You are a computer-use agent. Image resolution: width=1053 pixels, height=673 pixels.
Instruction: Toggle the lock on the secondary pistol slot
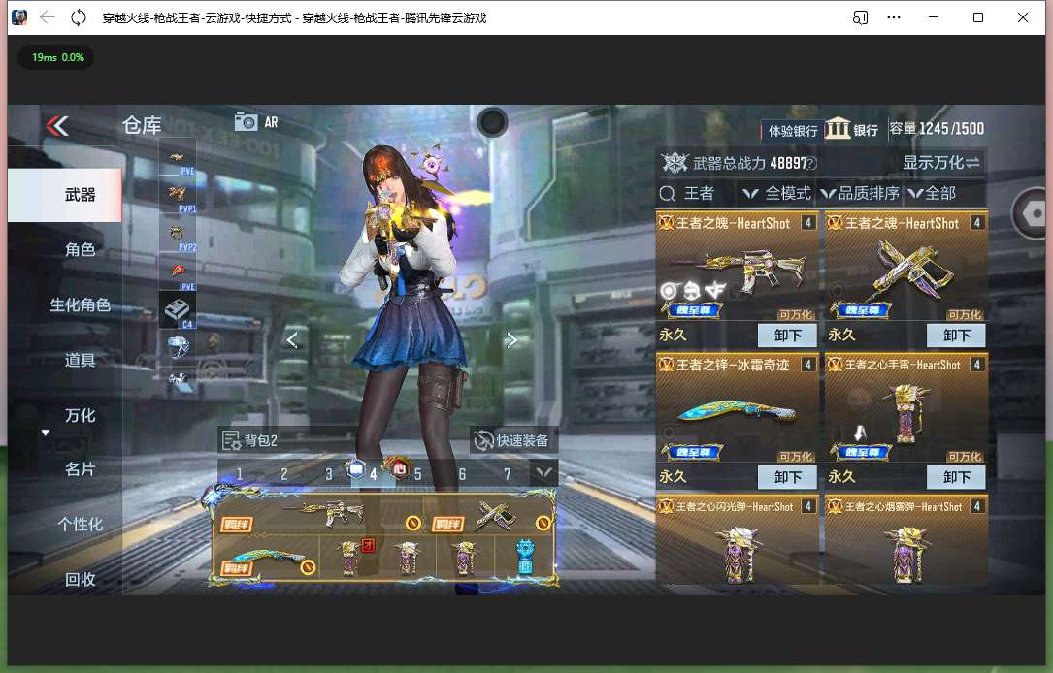tap(543, 523)
